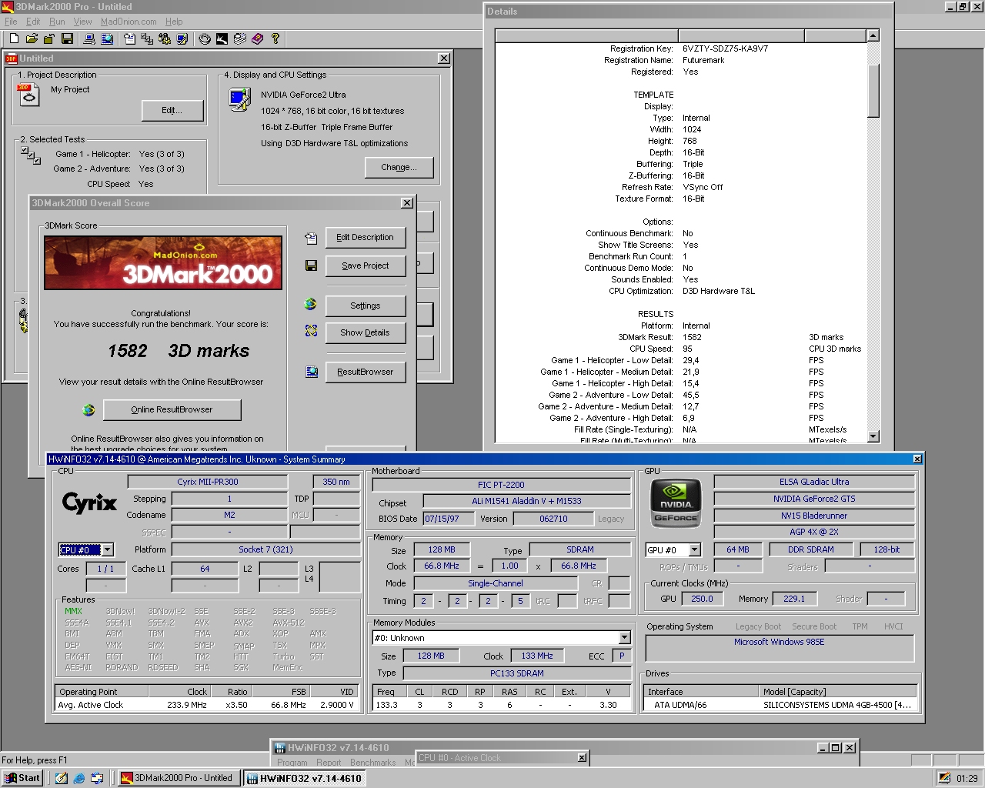Click the ResultBrowser button
Image resolution: width=985 pixels, height=788 pixels.
[x=365, y=372]
